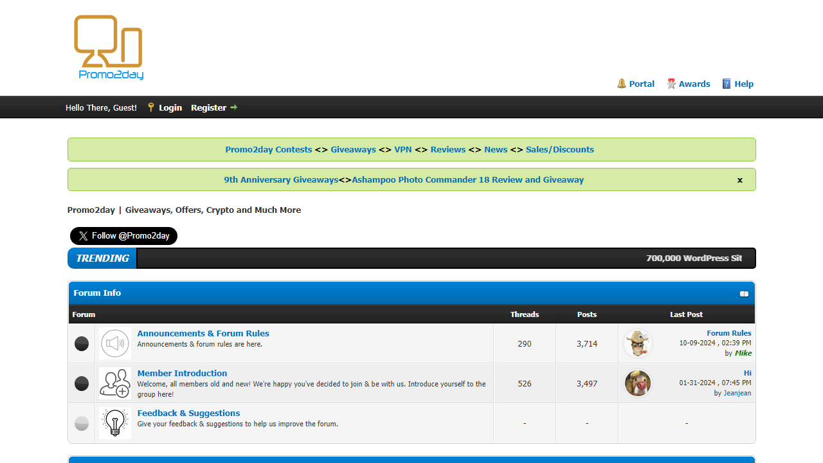The image size is (823, 463).
Task: Dismiss the anniversary giveaways announcement
Action: (x=739, y=180)
